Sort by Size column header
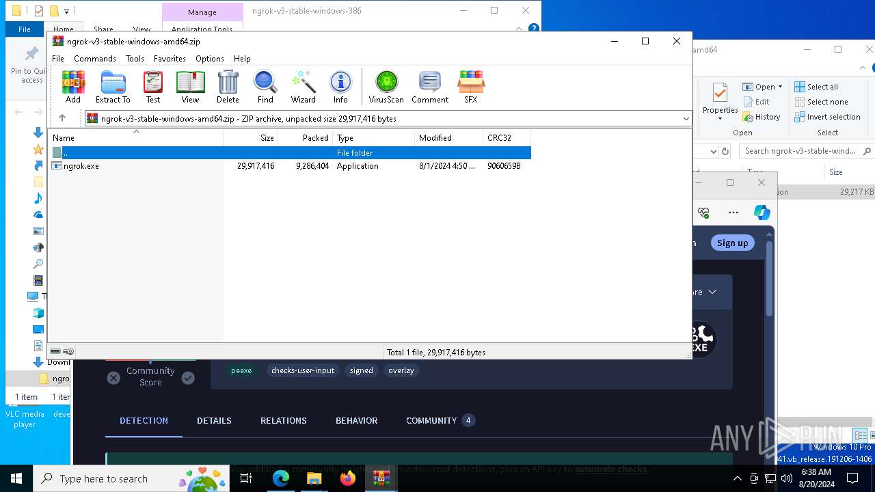Screen dimensions: 875x492 251,138
